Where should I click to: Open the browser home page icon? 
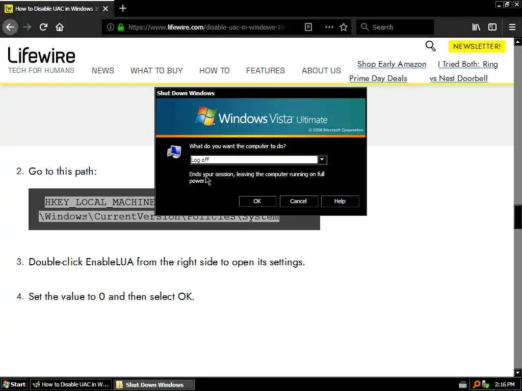click(60, 27)
